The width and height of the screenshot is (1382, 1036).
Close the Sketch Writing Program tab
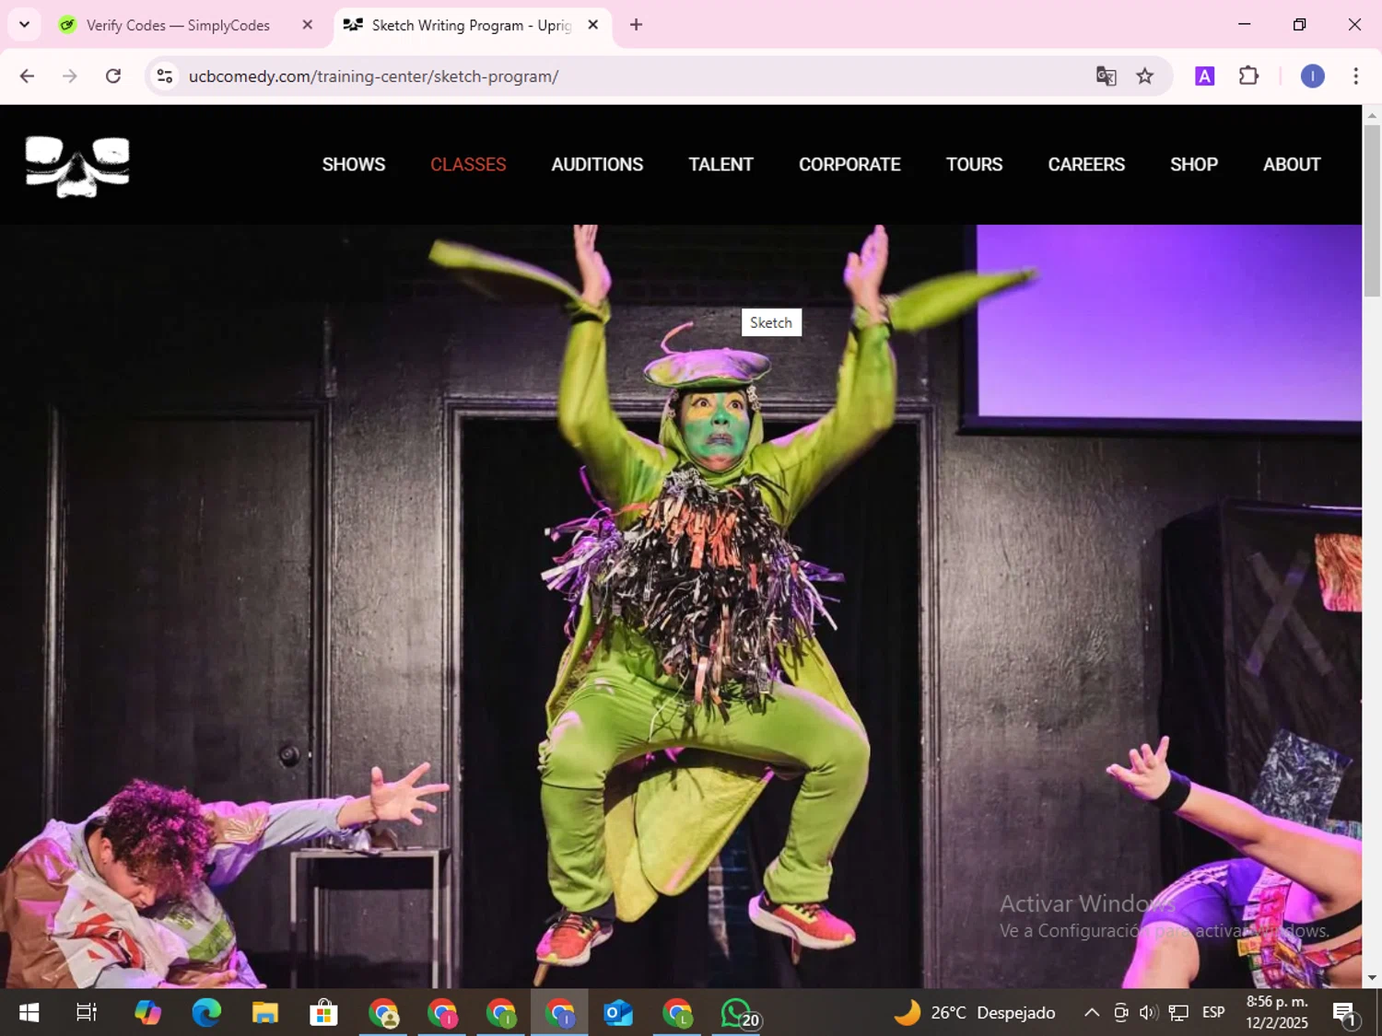593,25
